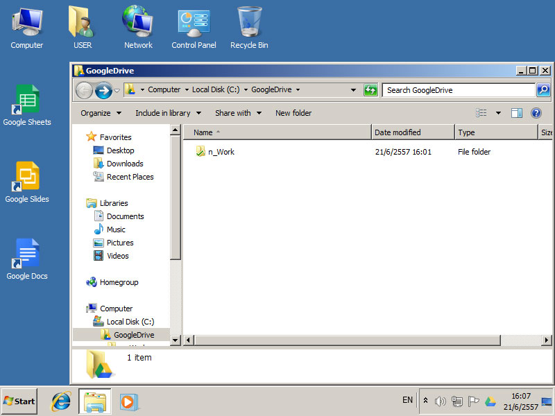555x416 pixels.
Task: Open the recent pages dropdown arrow
Action: (x=117, y=91)
